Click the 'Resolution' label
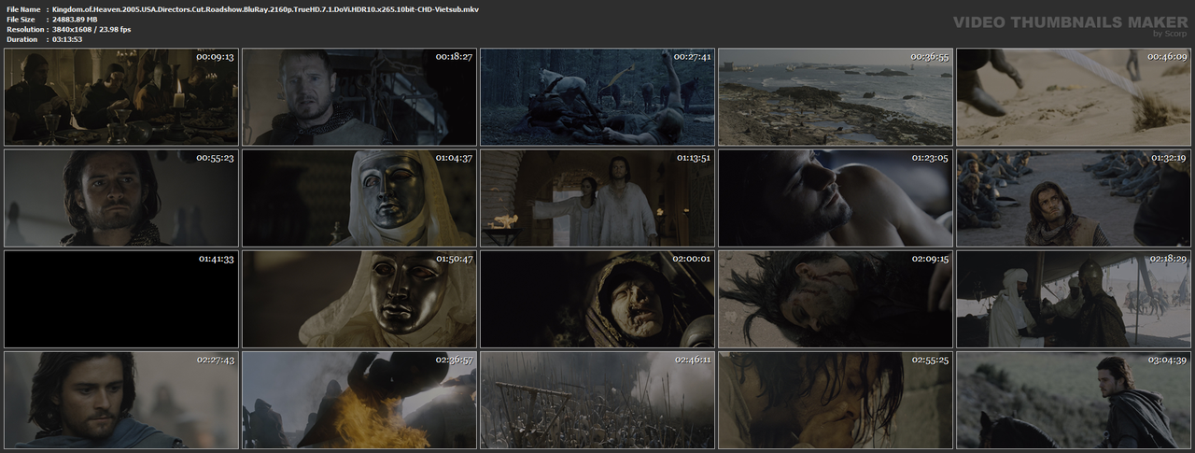1195x453 pixels. click(x=23, y=29)
